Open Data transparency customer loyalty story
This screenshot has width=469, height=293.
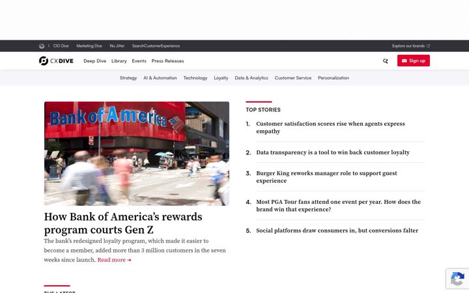coord(333,152)
